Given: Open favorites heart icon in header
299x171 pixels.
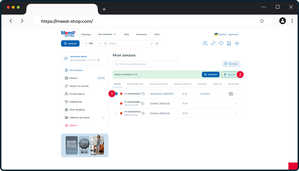Looking at the screenshot, I should [221, 43].
